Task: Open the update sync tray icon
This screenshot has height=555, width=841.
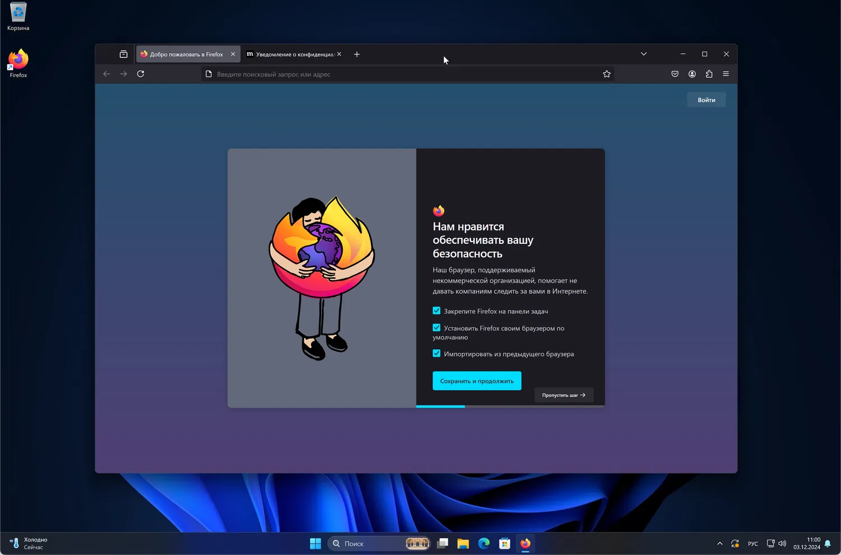Action: (x=735, y=543)
